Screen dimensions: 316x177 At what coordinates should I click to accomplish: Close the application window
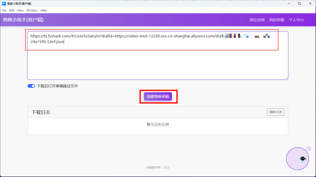[x=310, y=3]
